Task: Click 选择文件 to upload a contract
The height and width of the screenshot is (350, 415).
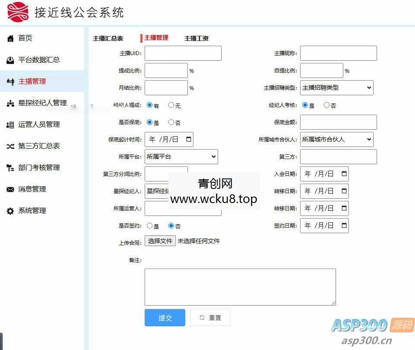Action: point(160,241)
